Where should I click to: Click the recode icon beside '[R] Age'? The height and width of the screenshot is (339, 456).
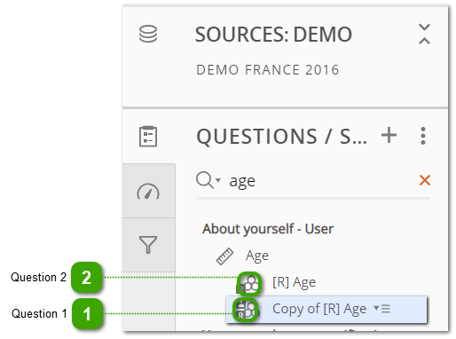click(x=249, y=284)
